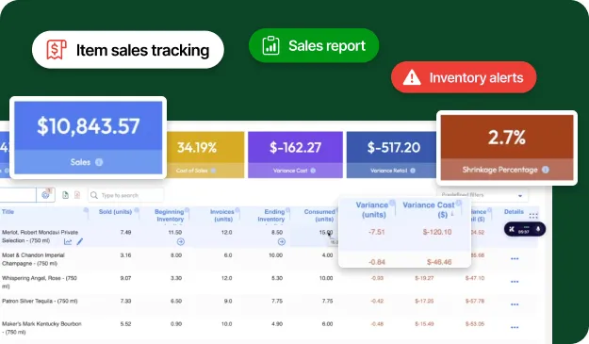
Task: Click the Details column header
Action: (x=514, y=212)
